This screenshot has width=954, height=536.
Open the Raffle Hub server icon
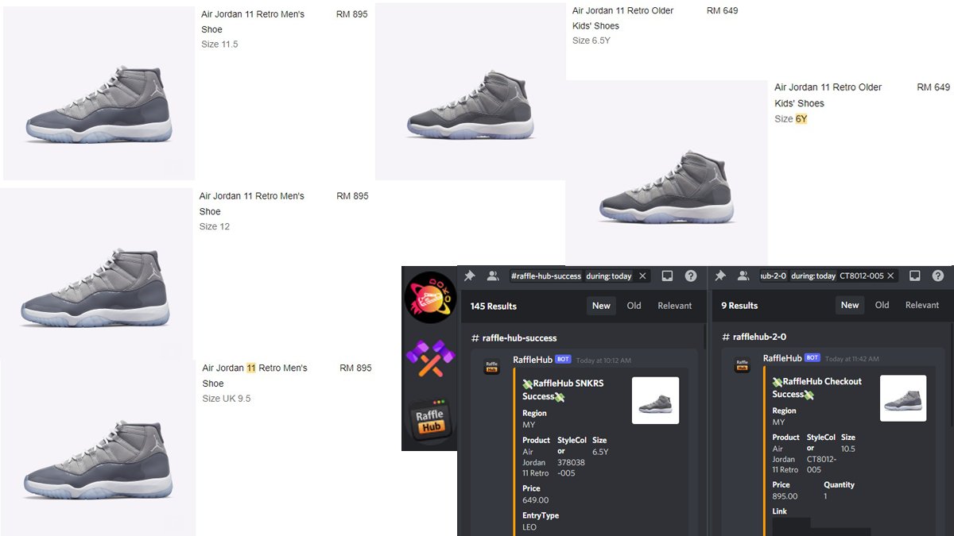[x=429, y=420]
